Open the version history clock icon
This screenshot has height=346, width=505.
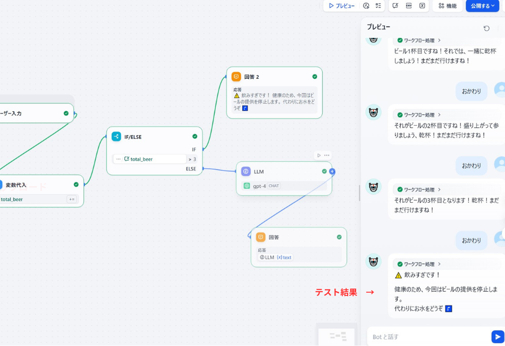(x=365, y=6)
